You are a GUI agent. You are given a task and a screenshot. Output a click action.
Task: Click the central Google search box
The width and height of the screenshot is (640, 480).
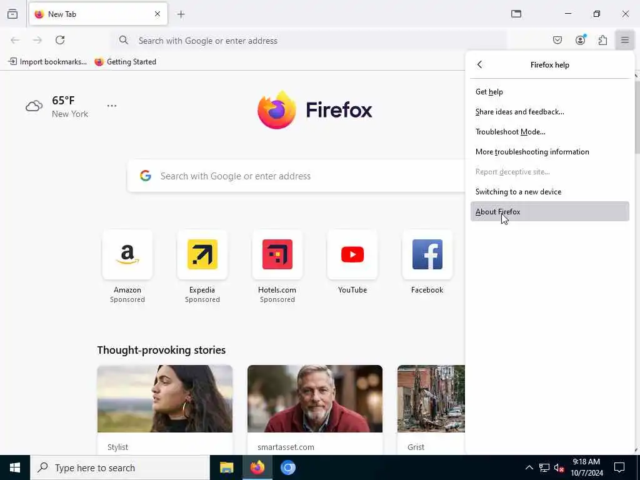[x=296, y=176]
